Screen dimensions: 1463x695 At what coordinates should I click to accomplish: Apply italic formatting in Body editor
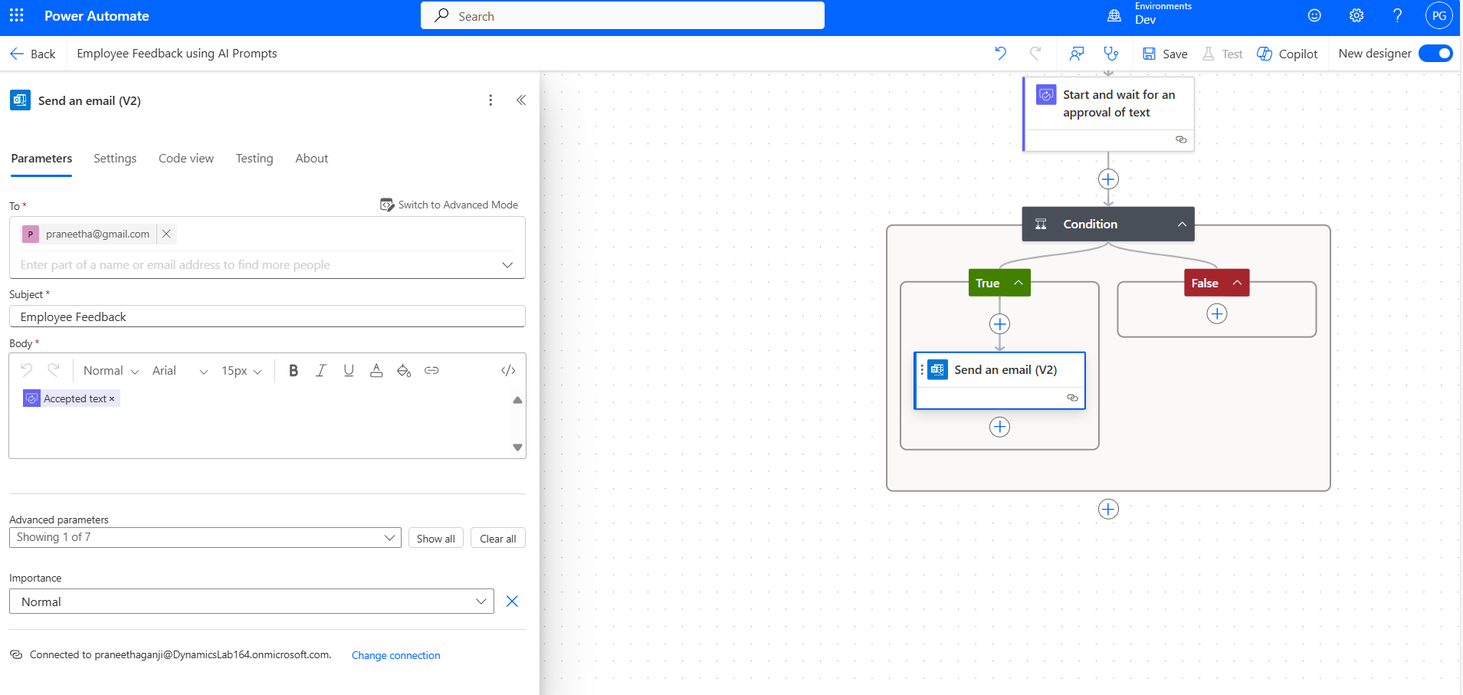click(321, 371)
